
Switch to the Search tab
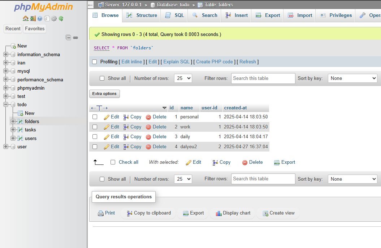(205, 15)
